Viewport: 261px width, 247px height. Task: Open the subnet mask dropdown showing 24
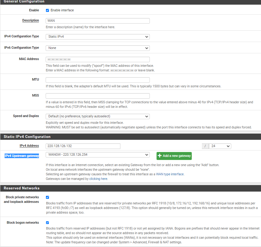click(x=220, y=146)
